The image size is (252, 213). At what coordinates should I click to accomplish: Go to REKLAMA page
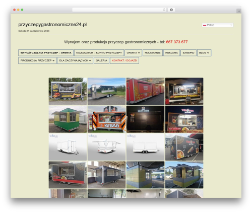[x=171, y=53]
